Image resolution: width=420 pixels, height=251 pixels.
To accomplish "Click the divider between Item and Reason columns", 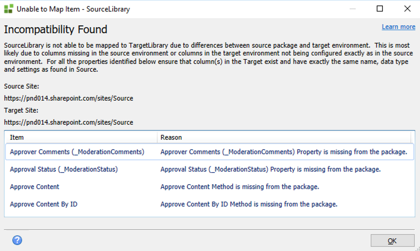I will tap(157, 138).
